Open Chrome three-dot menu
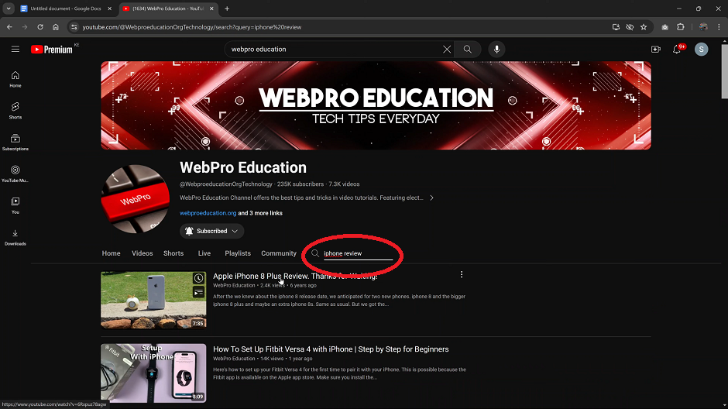Screen dimensions: 728x409 pos(719,27)
